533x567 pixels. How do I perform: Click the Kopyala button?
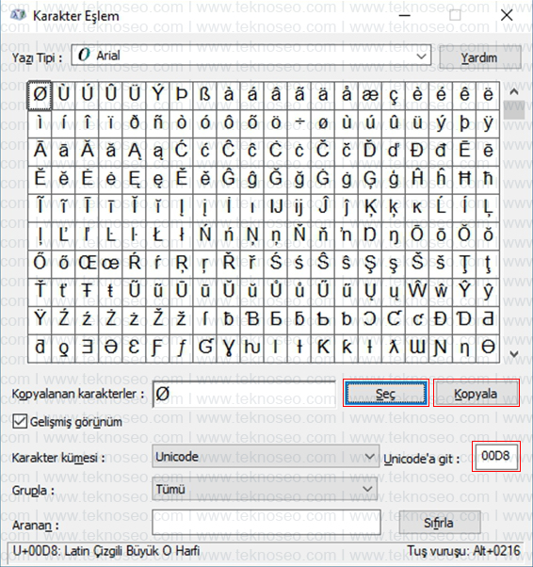476,394
